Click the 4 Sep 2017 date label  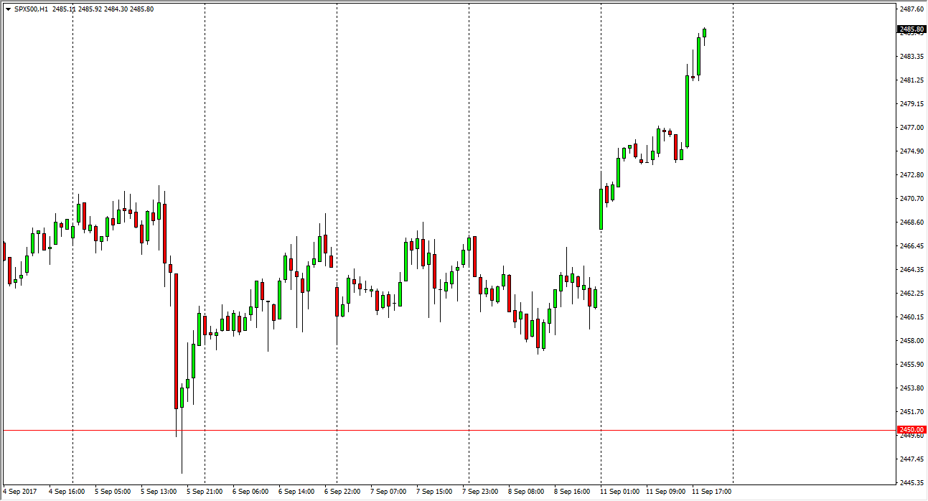(x=20, y=492)
